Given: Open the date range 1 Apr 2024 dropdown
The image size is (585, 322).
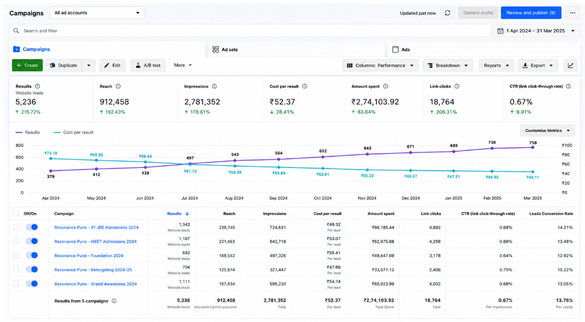Looking at the screenshot, I should click(x=536, y=31).
